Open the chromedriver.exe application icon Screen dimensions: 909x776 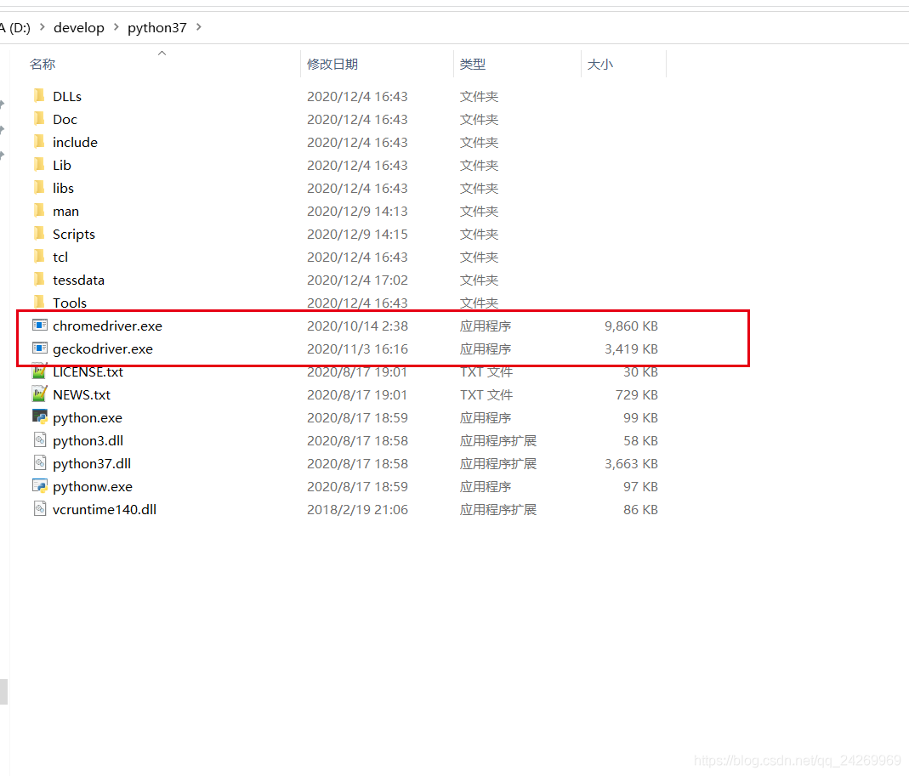pyautogui.click(x=40, y=326)
